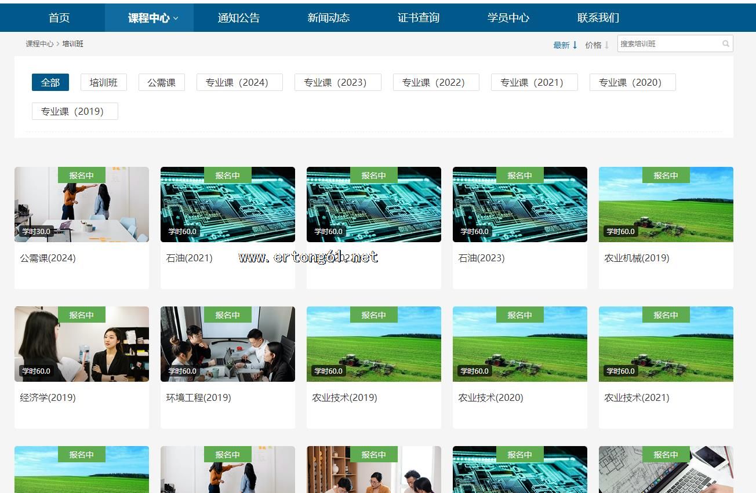Open the 农业技术(2020) course thumbnail
Image resolution: width=756 pixels, height=493 pixels.
click(x=519, y=344)
